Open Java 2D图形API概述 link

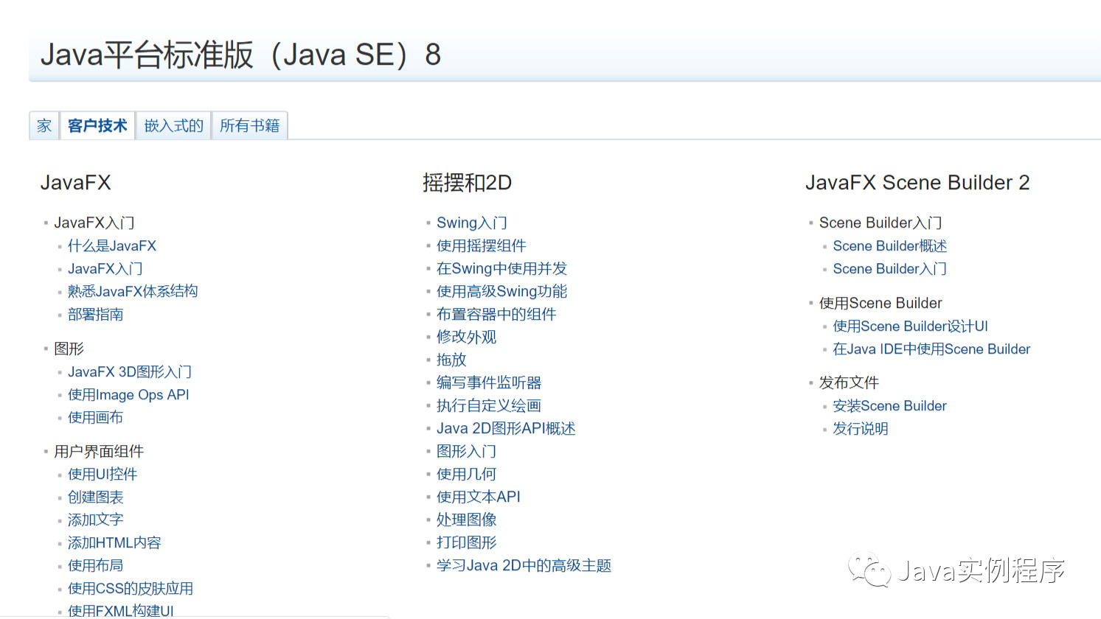[x=506, y=429]
